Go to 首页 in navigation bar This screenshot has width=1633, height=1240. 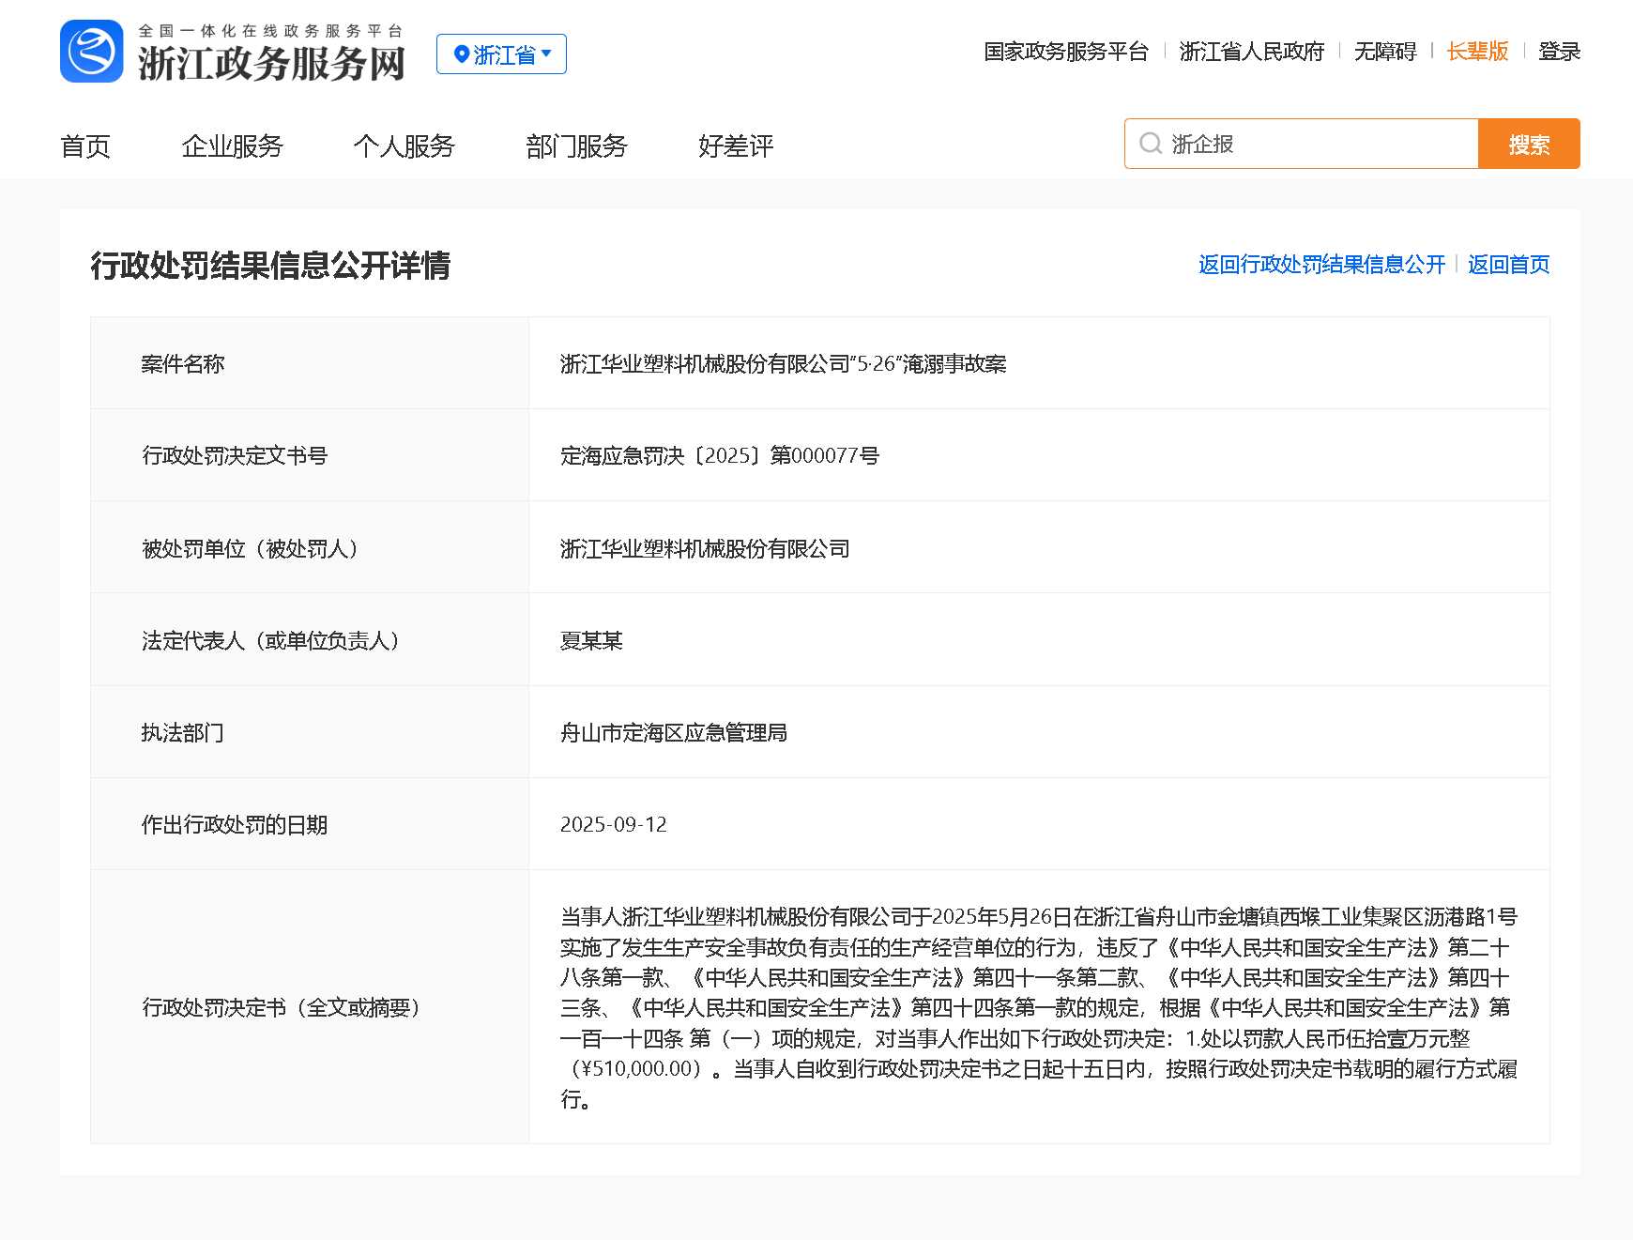[85, 146]
